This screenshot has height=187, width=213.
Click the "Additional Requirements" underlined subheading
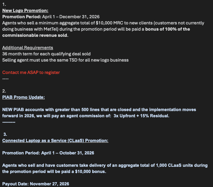coord(28,48)
